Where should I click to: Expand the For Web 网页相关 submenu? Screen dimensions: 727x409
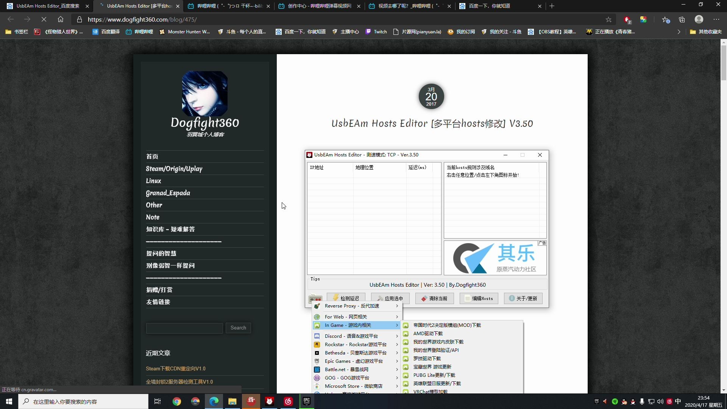(x=355, y=316)
